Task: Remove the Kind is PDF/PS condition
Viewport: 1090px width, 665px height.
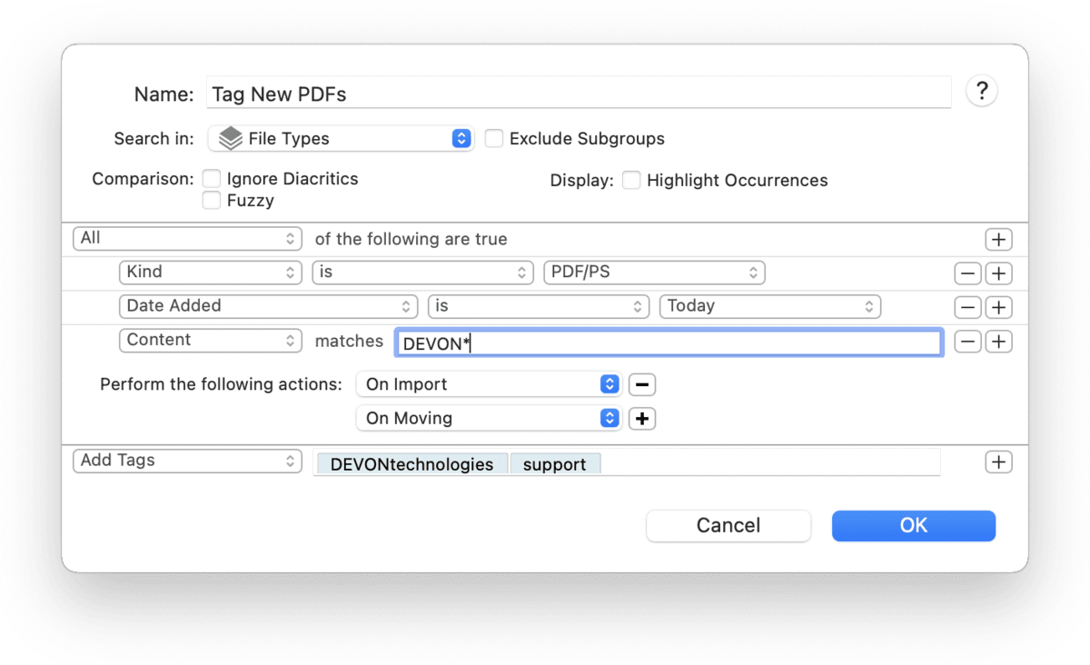Action: 967,273
